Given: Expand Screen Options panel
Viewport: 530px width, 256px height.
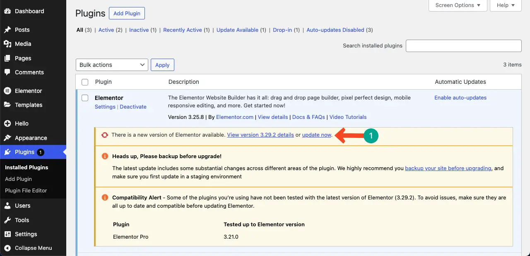Looking at the screenshot, I should [x=457, y=5].
